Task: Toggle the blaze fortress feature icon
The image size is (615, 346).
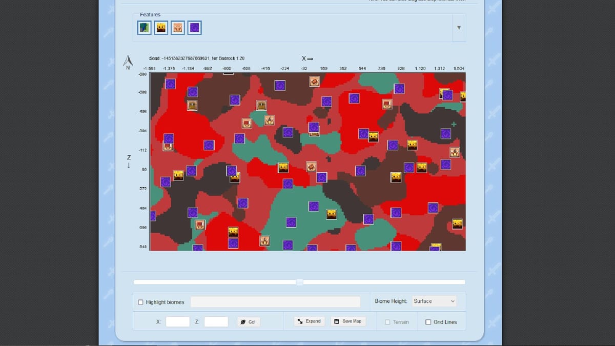Action: click(x=161, y=27)
